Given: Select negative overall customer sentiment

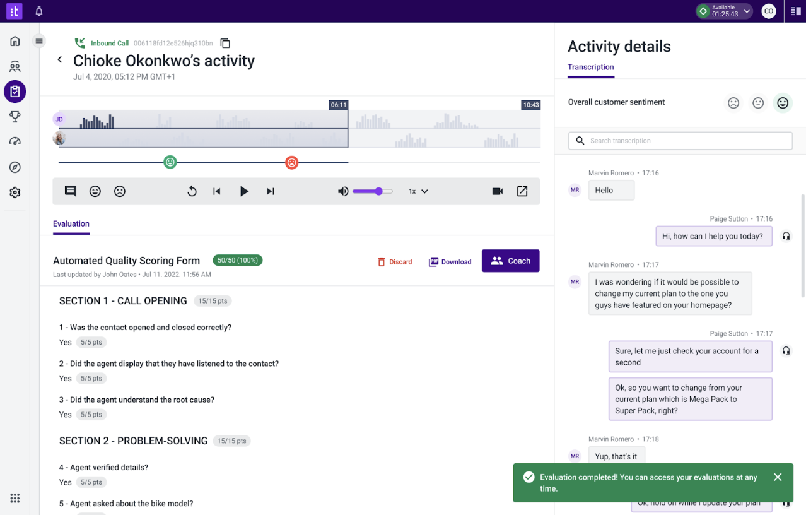Looking at the screenshot, I should tap(733, 102).
